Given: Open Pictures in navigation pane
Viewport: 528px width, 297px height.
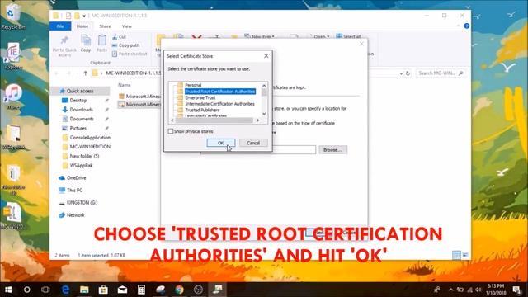Looking at the screenshot, I should pyautogui.click(x=78, y=129).
